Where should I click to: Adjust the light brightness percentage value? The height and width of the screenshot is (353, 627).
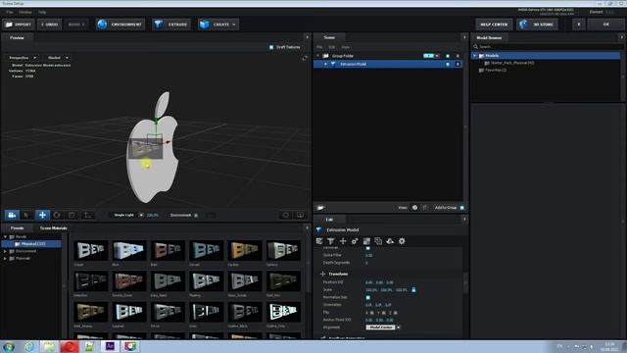[153, 216]
